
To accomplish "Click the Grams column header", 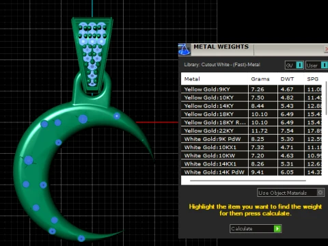I will point(260,79).
